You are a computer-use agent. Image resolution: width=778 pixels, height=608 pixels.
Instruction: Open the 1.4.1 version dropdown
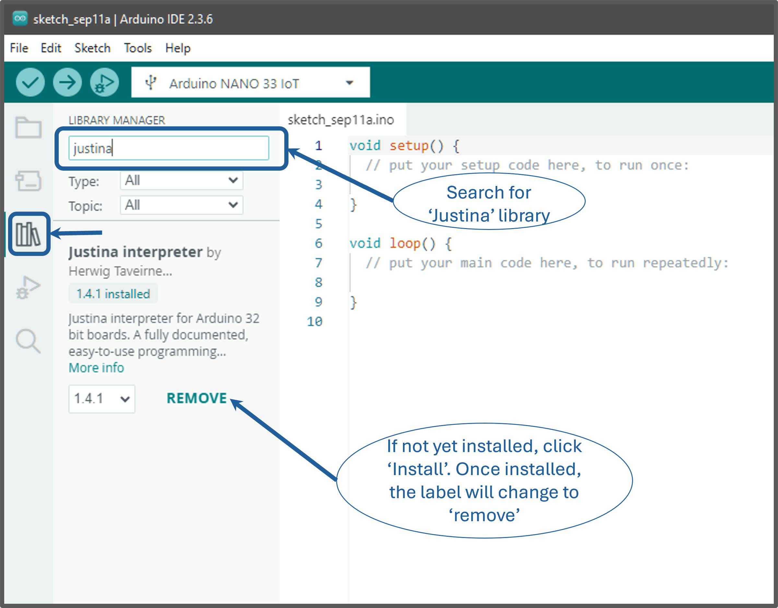click(x=102, y=399)
